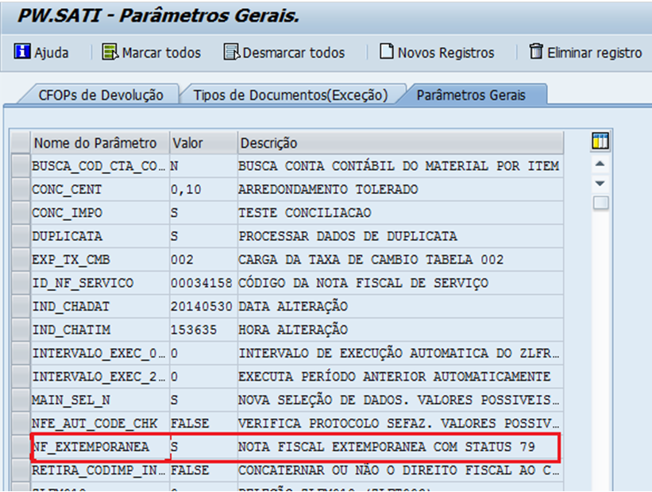Screen dimensions: 652x492
Task: Click the Desmarcar todos icon
Action: 231,52
